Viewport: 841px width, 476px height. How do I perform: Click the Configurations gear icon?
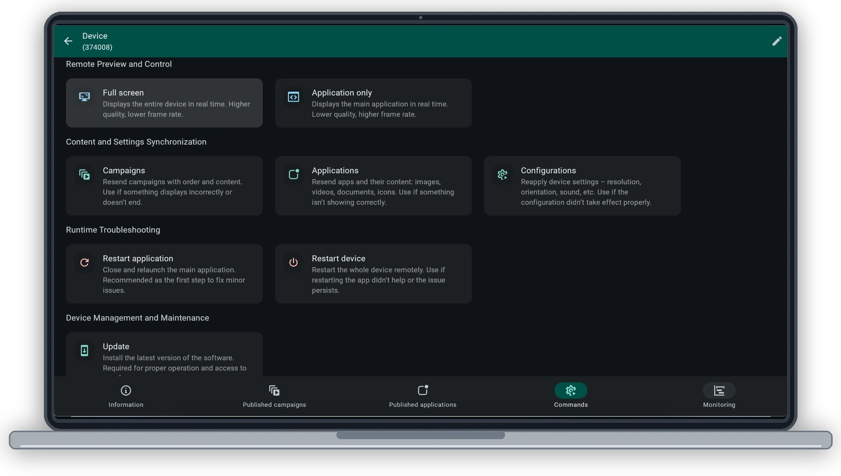(502, 175)
